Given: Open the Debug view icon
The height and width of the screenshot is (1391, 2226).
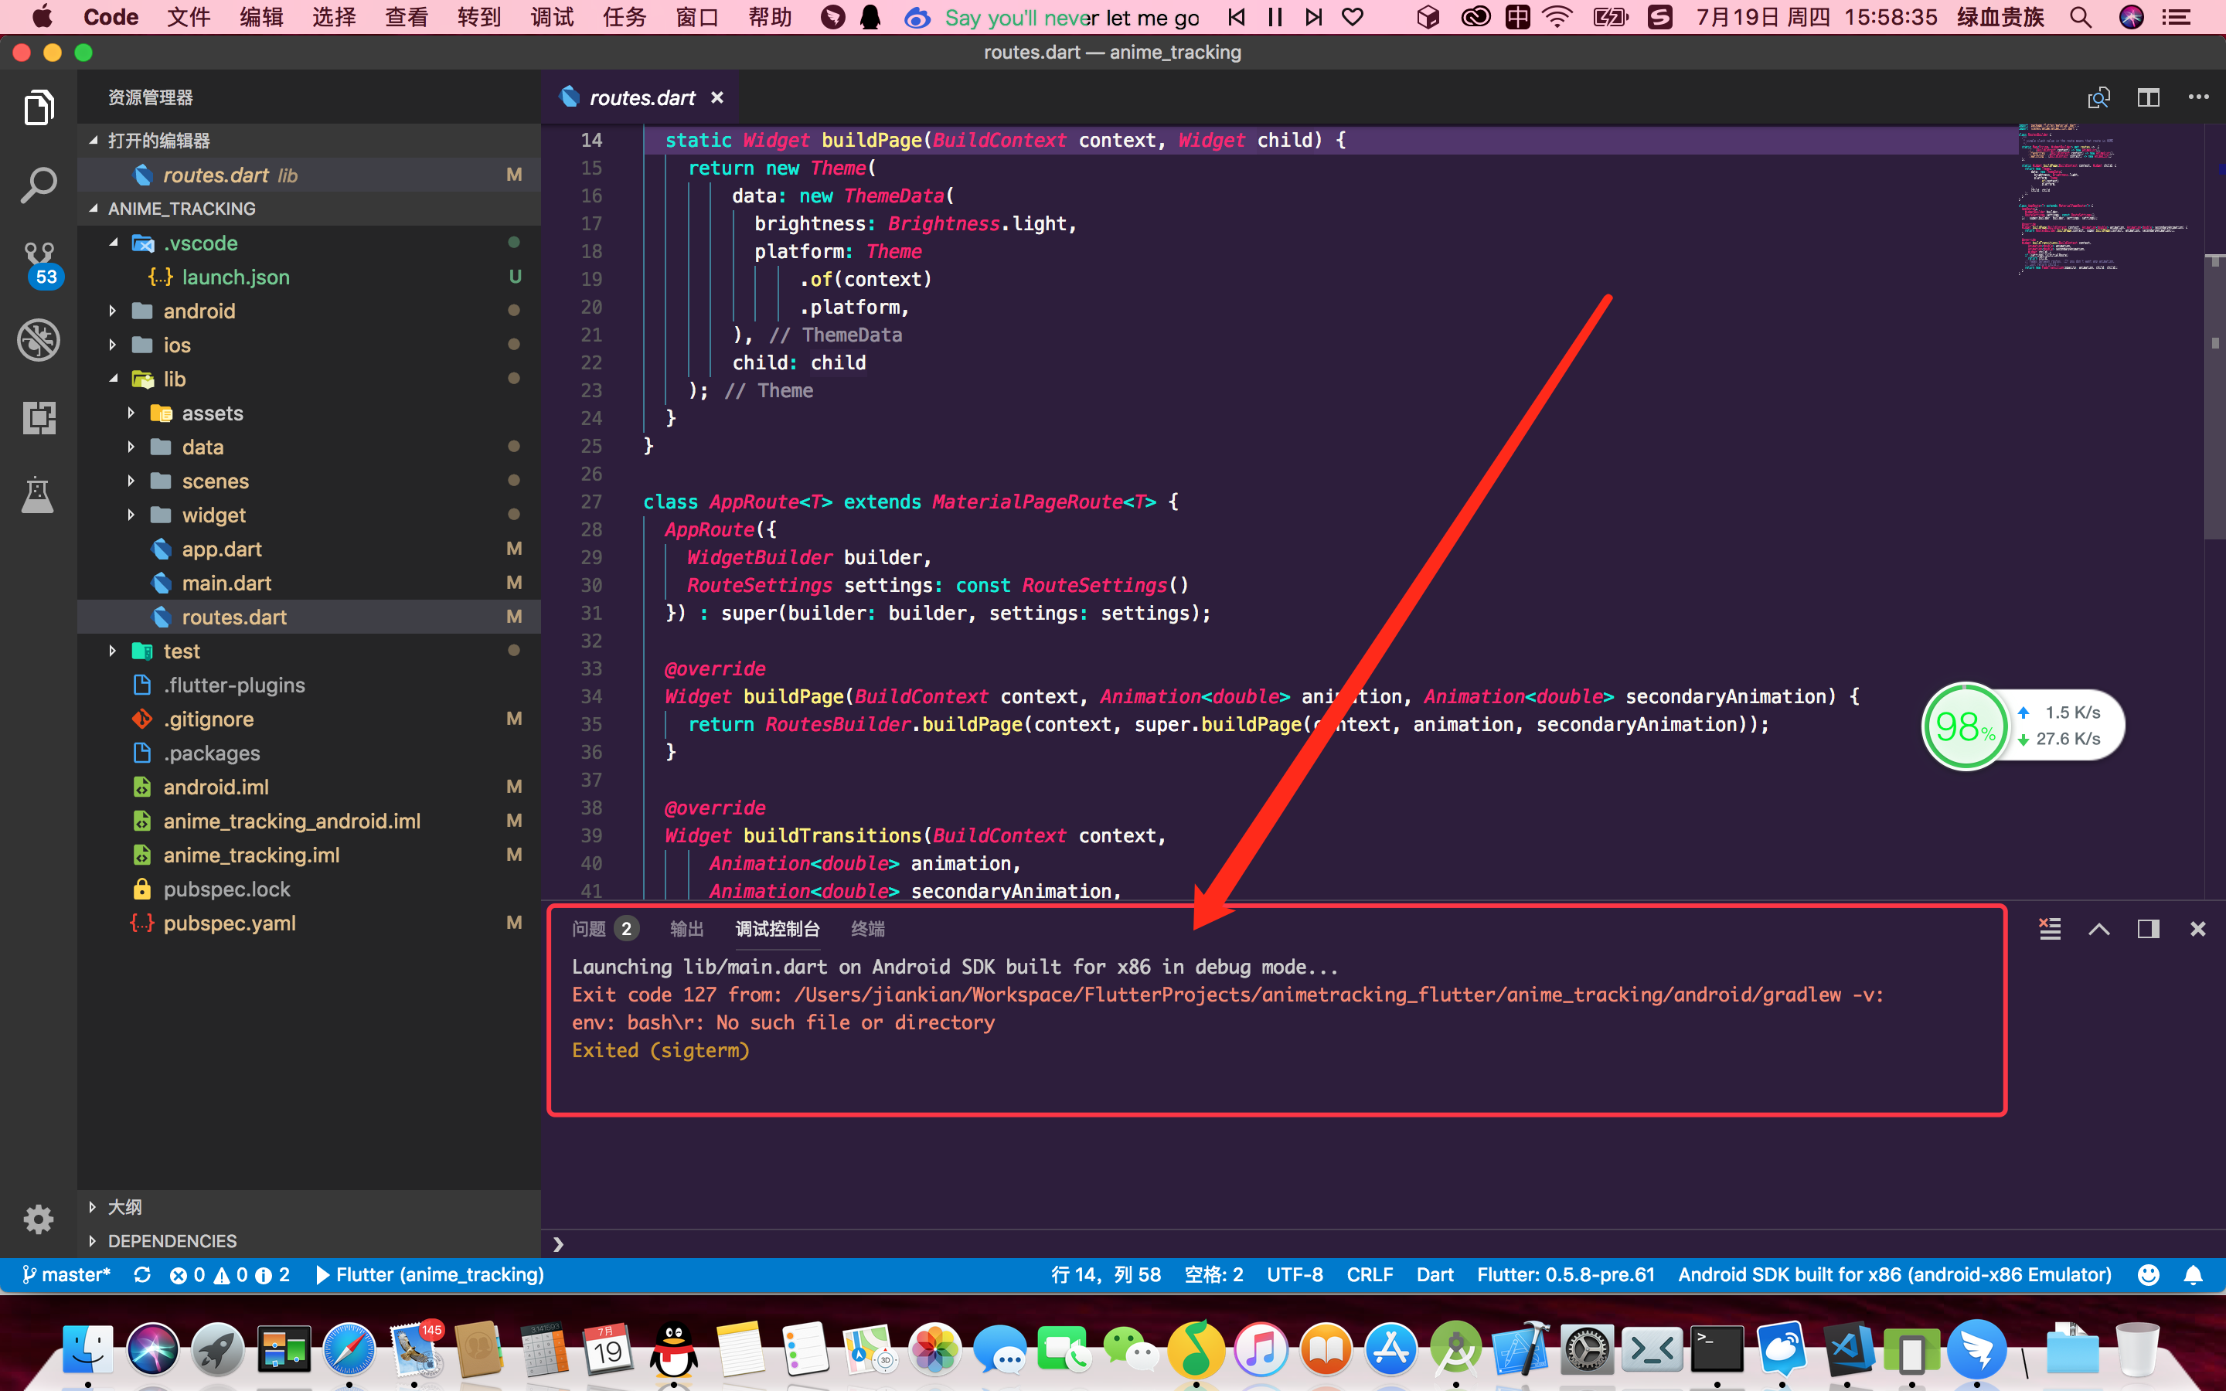Looking at the screenshot, I should [x=39, y=340].
